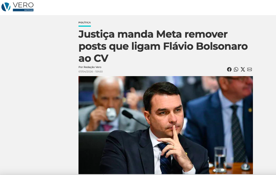Click the 07/04/2026 - 10h50 timestamp

[x=91, y=72]
